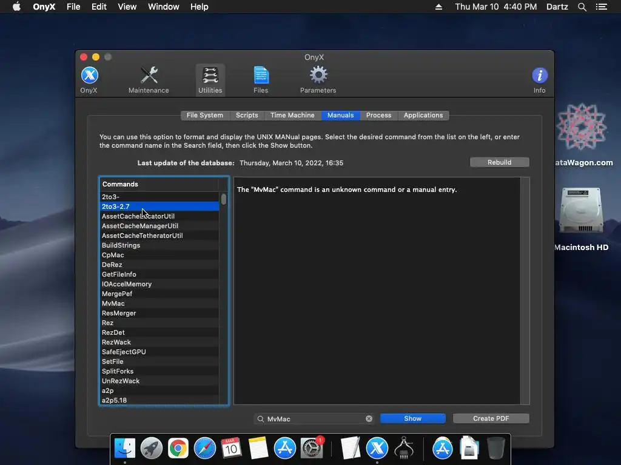Switch to the Applications tab
The height and width of the screenshot is (465, 621).
click(x=423, y=115)
